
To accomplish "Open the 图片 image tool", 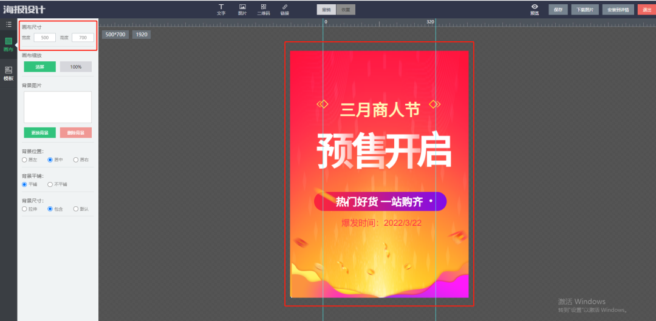I will point(242,10).
